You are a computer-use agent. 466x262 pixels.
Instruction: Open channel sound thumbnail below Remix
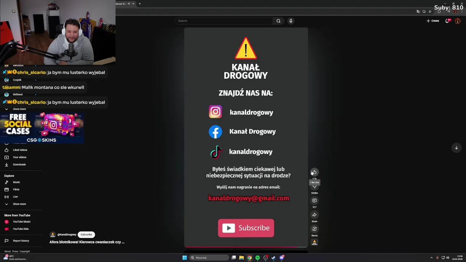[315, 242]
